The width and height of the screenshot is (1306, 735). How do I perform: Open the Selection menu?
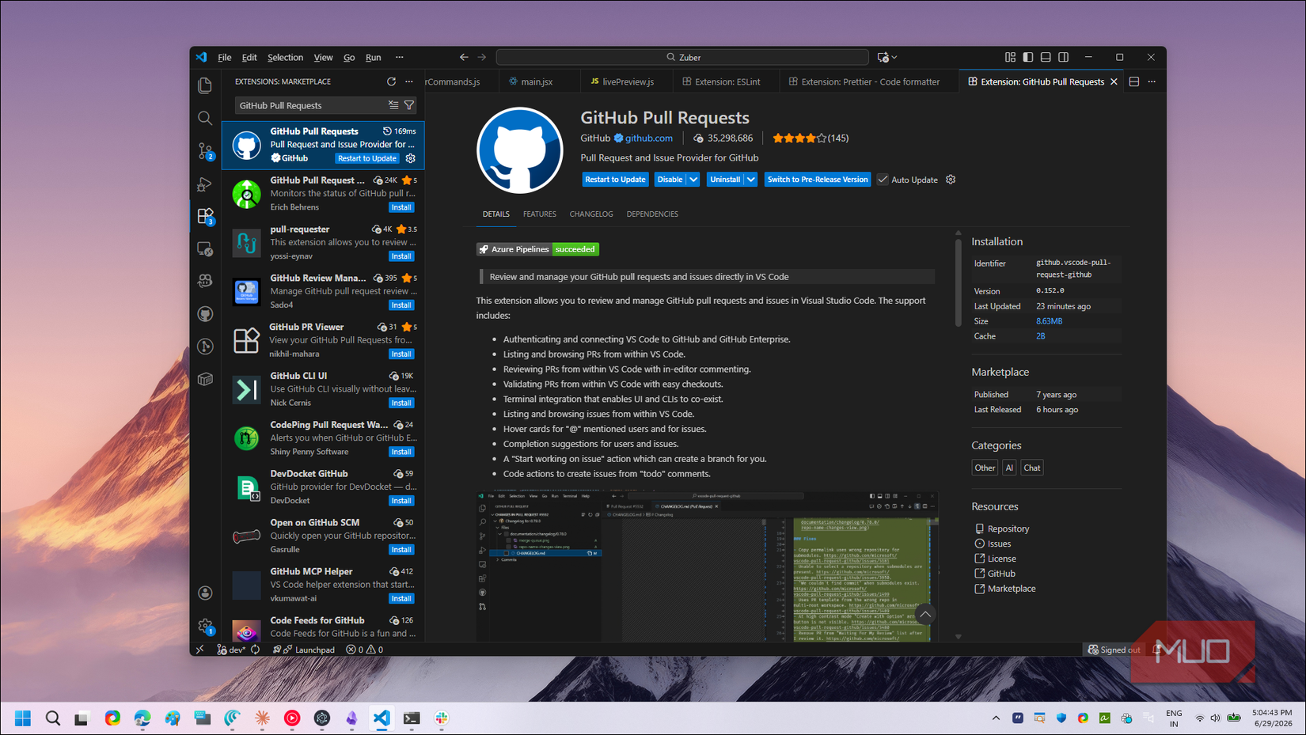pos(285,57)
